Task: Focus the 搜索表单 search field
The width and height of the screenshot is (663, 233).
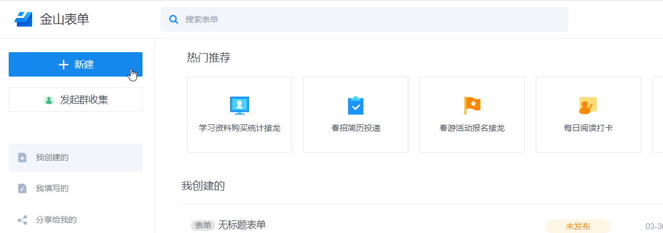Action: pyautogui.click(x=364, y=20)
